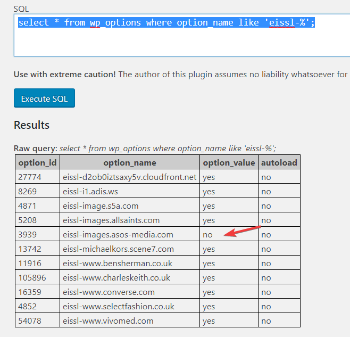
Task: Select the eissl-www.charleskeith.co.uk cell
Action: [x=130, y=277]
